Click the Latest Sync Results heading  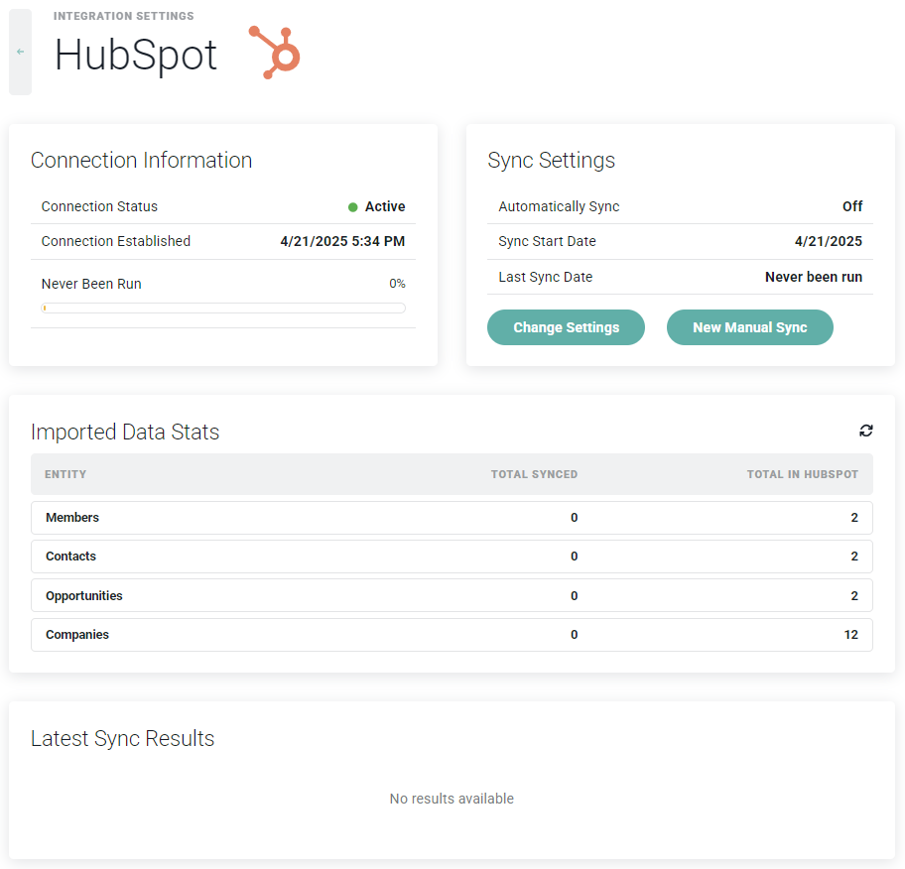coord(122,739)
